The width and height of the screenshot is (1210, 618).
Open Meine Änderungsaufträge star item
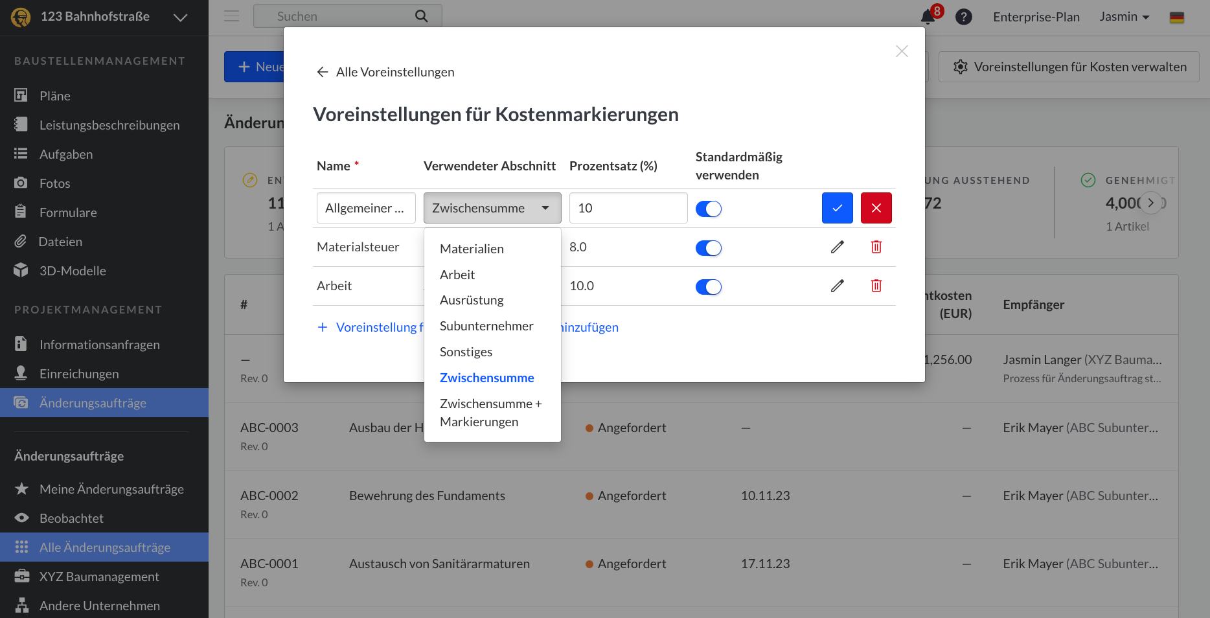(104, 489)
